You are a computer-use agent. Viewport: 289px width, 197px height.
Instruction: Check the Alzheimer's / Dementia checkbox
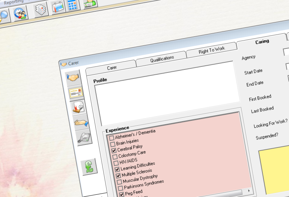[111, 138]
